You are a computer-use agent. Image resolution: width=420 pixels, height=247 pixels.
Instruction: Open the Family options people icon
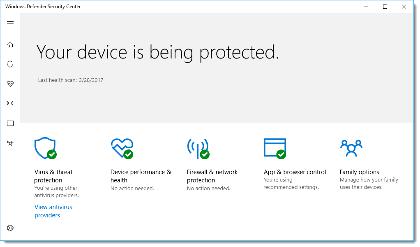[351, 148]
